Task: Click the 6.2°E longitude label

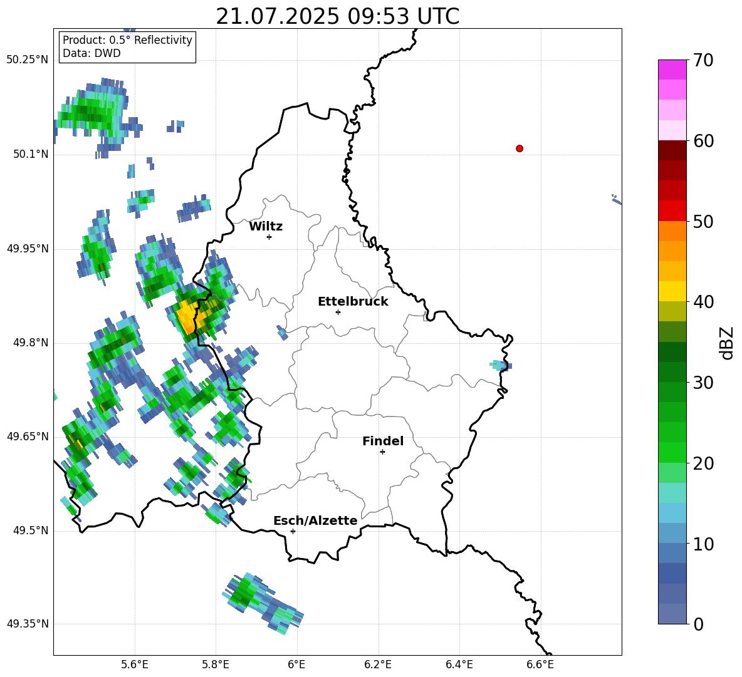Action: (x=378, y=664)
